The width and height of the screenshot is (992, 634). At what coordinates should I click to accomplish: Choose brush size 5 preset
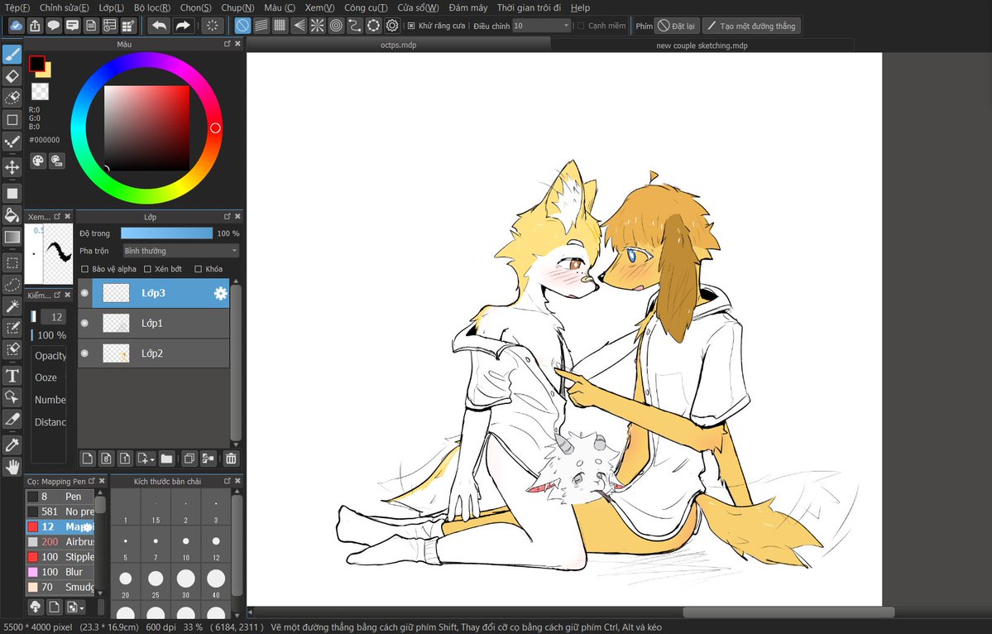coord(125,545)
